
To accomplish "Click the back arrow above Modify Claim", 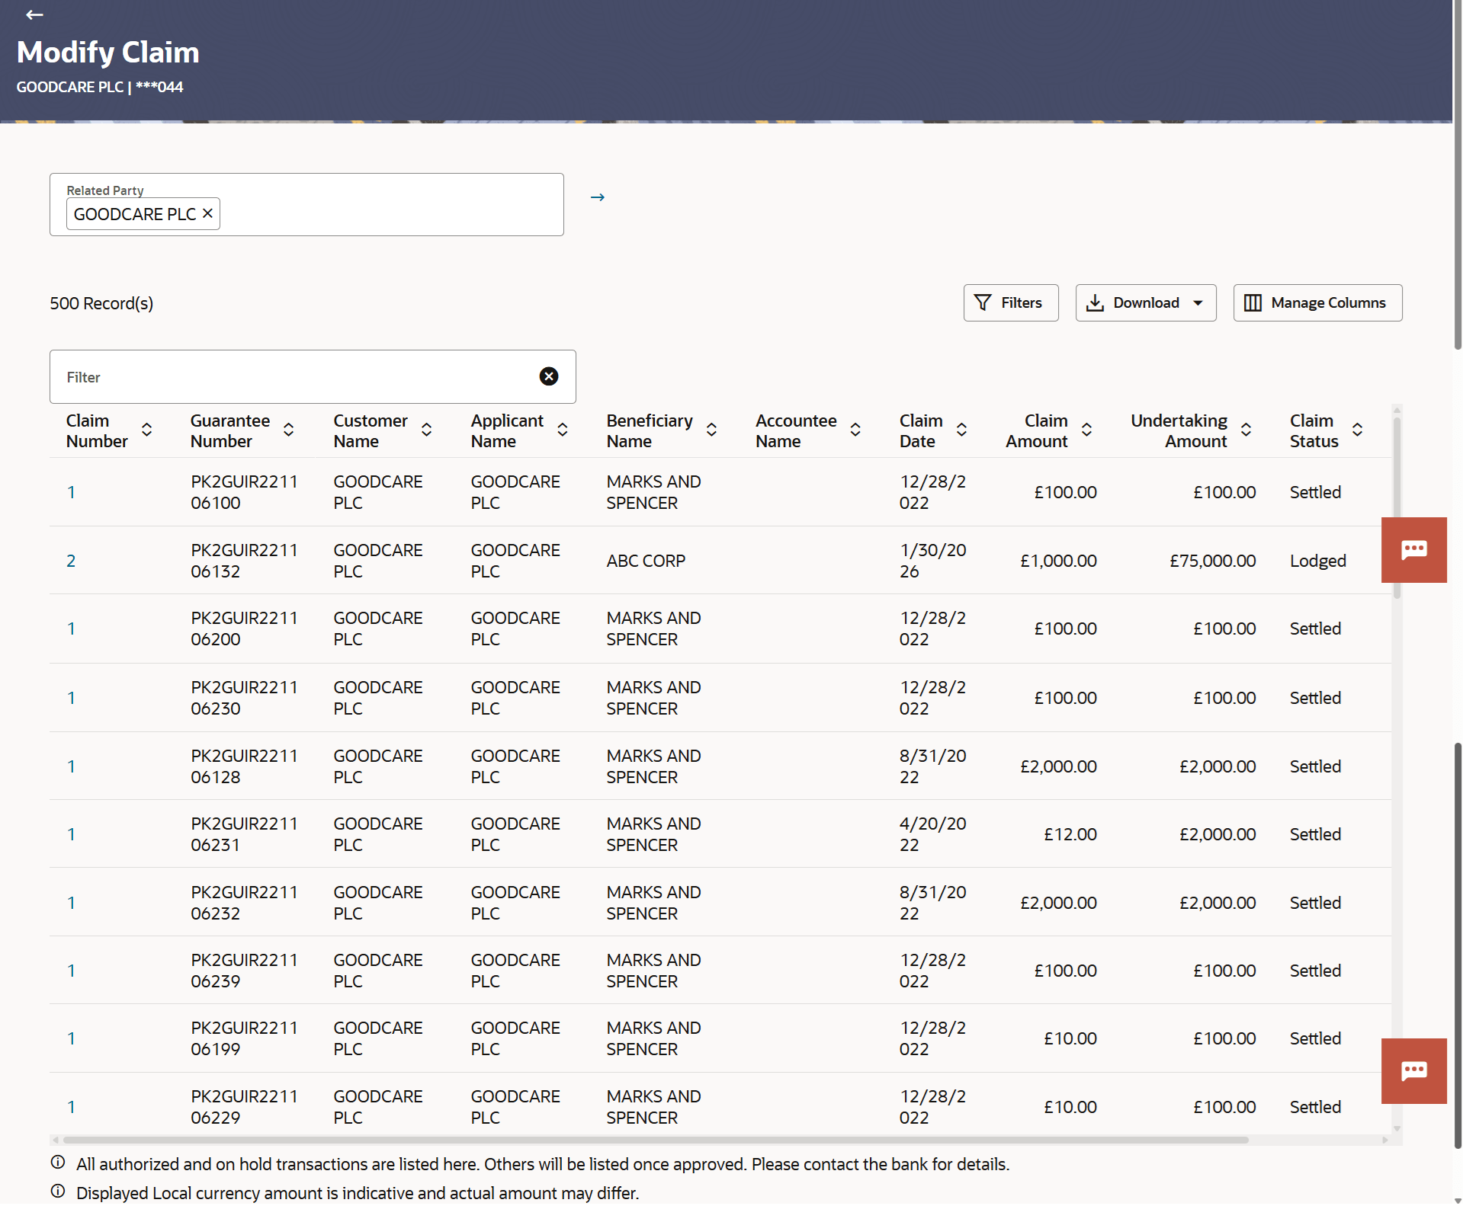I will (34, 14).
